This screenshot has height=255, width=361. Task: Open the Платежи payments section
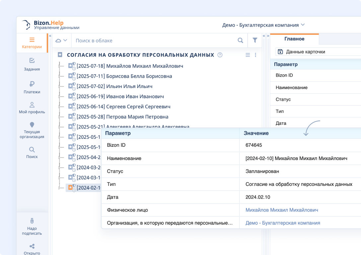point(32,87)
